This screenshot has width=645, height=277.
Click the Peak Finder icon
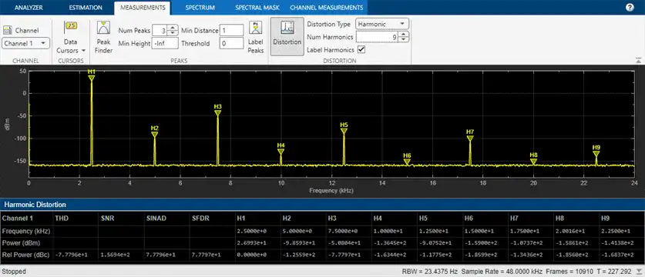[x=104, y=28]
